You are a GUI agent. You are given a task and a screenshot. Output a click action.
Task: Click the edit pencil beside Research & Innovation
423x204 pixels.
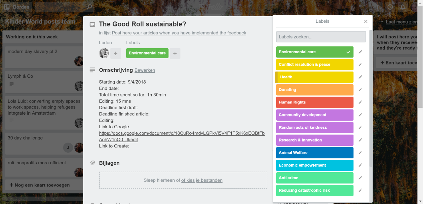(x=360, y=140)
